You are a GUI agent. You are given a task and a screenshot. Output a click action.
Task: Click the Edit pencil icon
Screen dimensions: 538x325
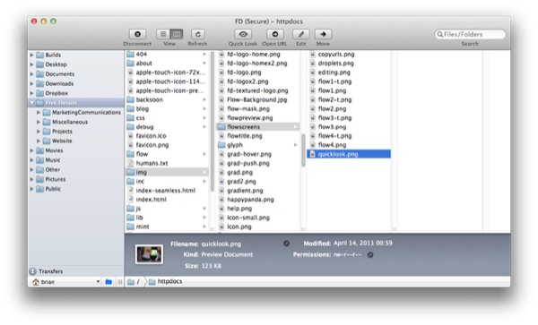click(301, 34)
